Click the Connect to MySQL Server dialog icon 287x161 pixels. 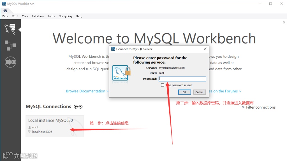pos(113,49)
